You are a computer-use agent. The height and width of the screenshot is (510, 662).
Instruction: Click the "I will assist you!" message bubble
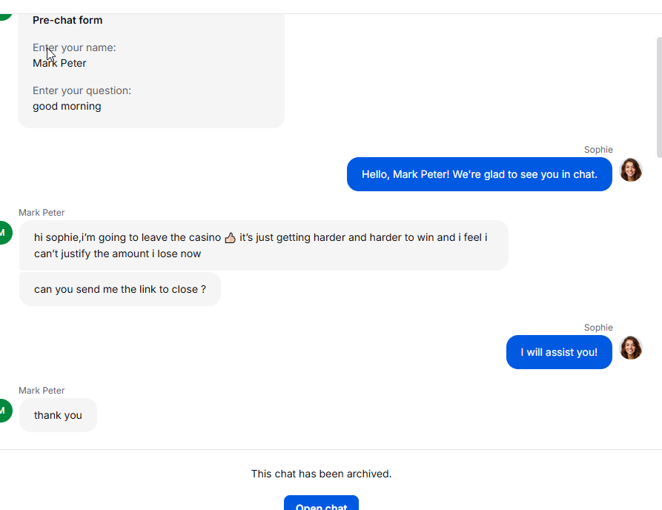(558, 352)
